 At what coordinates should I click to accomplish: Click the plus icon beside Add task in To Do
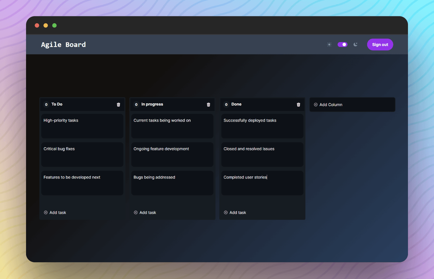click(46, 212)
